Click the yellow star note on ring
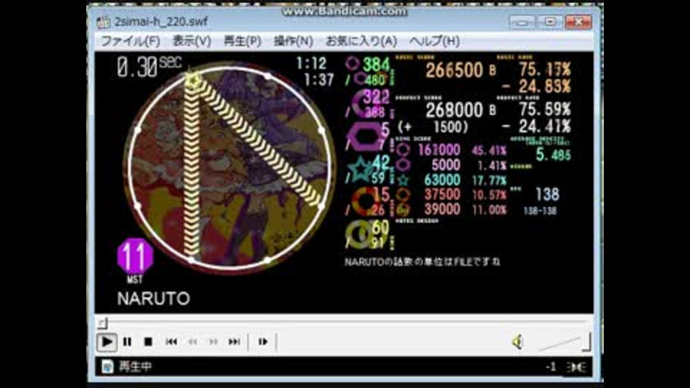 pyautogui.click(x=193, y=80)
